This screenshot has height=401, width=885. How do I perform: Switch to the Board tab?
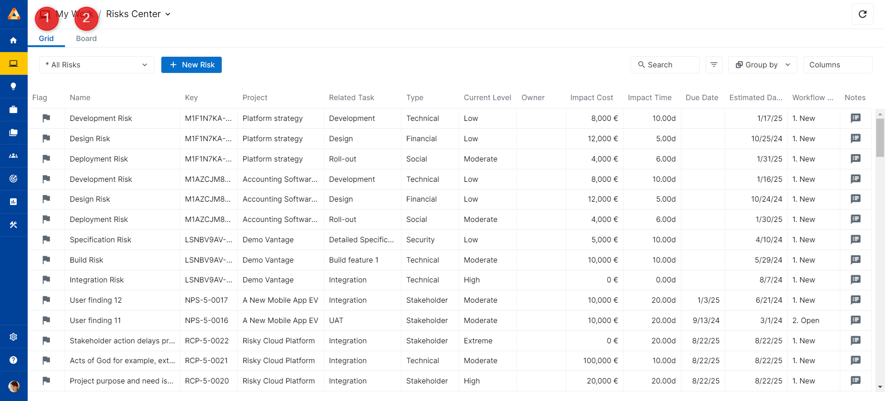pos(86,38)
